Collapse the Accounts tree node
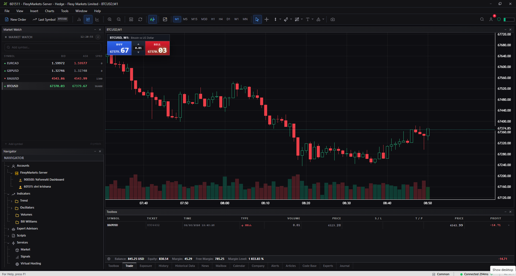This screenshot has height=276, width=516. point(8,166)
